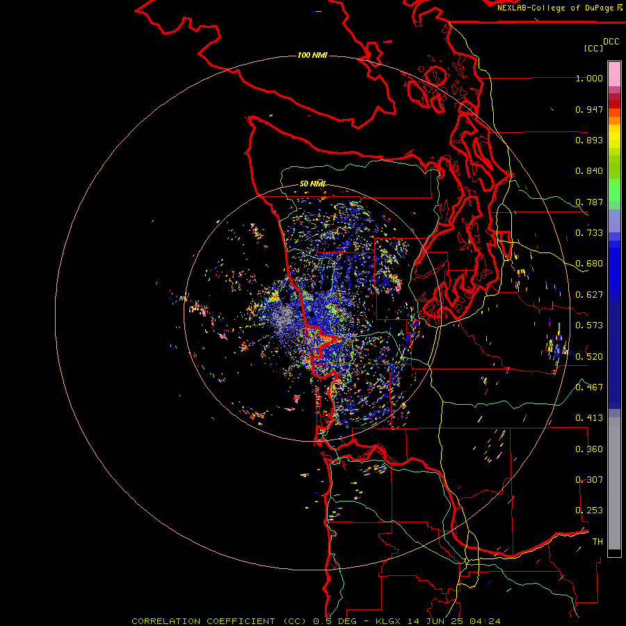
Task: Click the NEXLAB-College of DuPage label
Action: coord(555,8)
